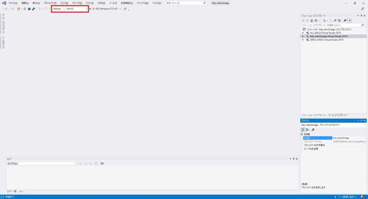
Task: Collapse the その他 property category
Action: click(302, 134)
